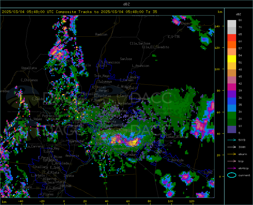Click the Campamentos label

coord(121,149)
